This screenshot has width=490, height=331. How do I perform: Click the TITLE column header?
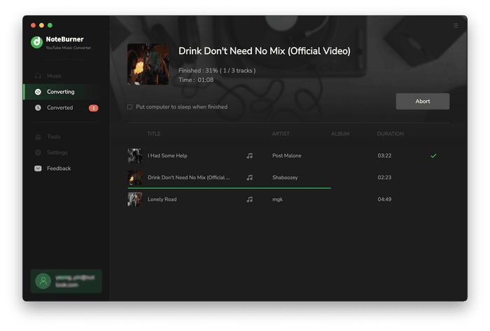coord(154,134)
